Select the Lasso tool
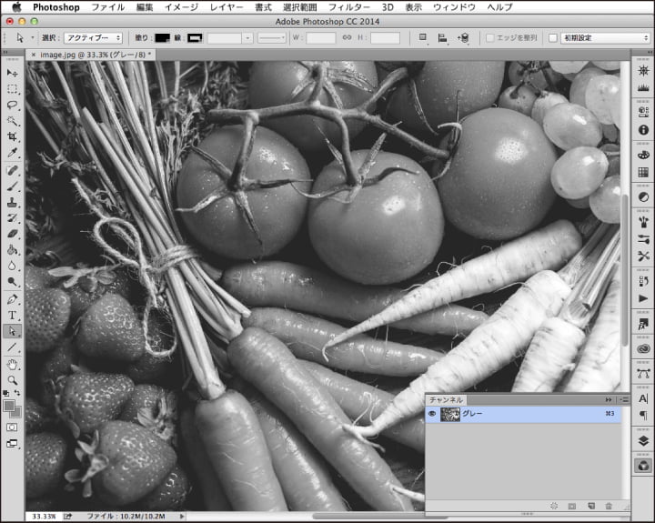Image resolution: width=655 pixels, height=523 pixels. (13, 105)
